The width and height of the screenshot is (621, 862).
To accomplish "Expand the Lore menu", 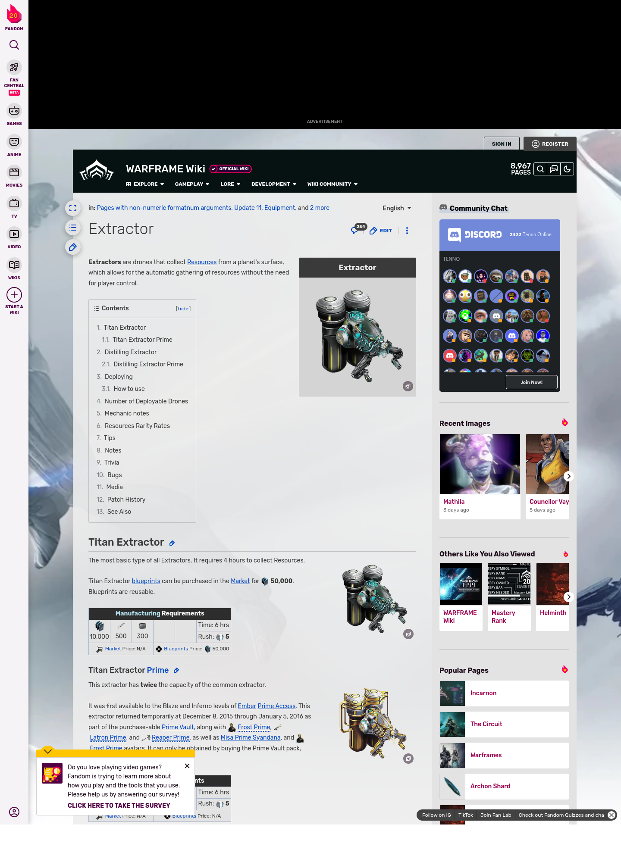I will click(230, 184).
